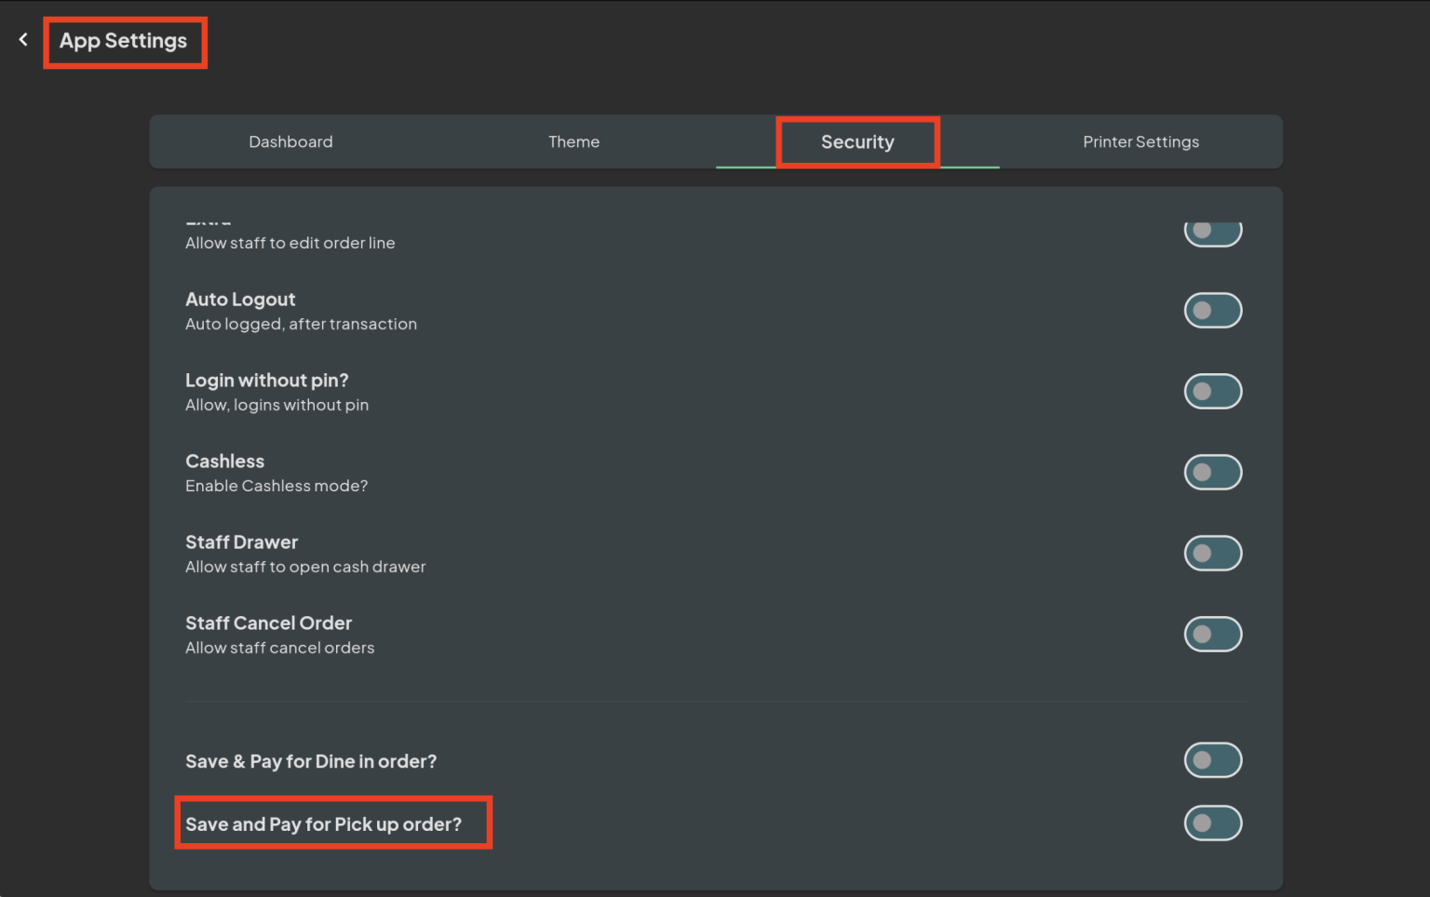Click the App Settings title
The width and height of the screenshot is (1430, 897).
(x=124, y=41)
